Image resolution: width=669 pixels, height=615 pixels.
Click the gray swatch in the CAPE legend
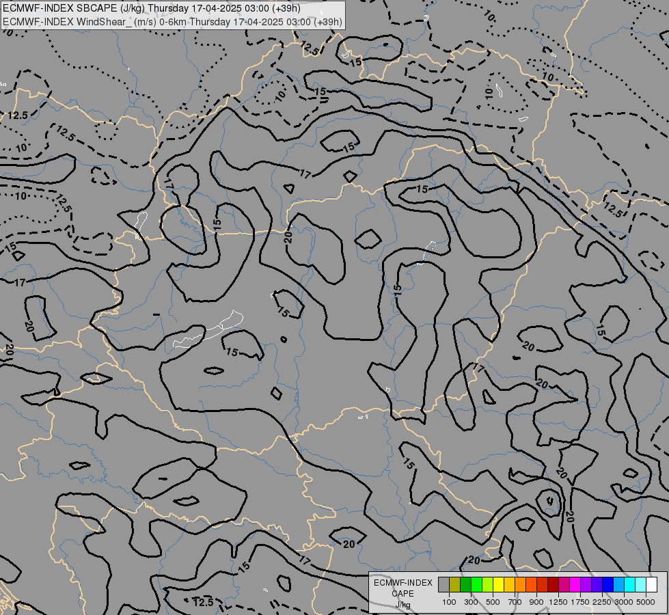pyautogui.click(x=443, y=584)
